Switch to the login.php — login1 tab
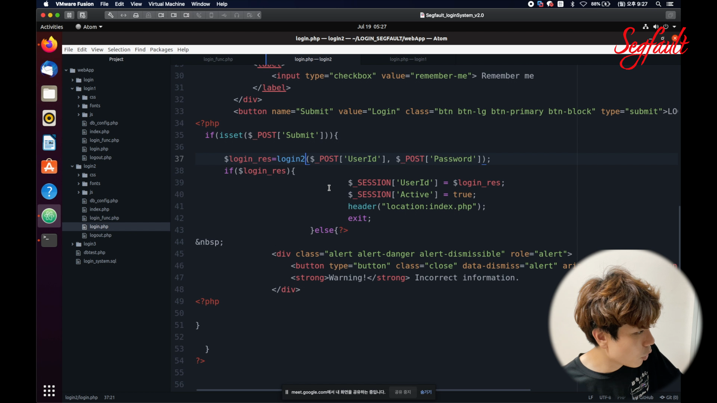Screen dimensions: 717x403 pyautogui.click(x=408, y=59)
